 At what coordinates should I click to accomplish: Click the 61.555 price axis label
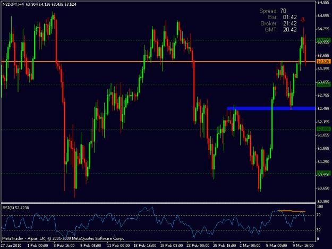tap(324, 149)
